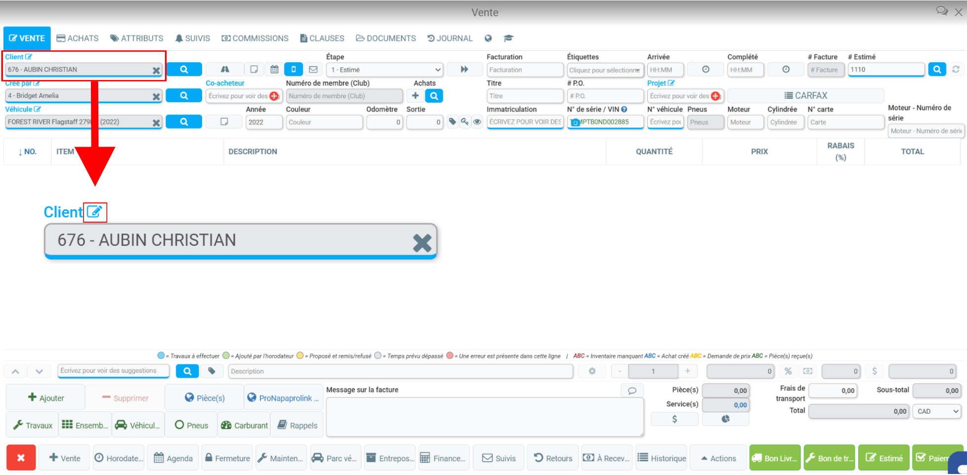Set completion time with Complété clock button
The image size is (967, 475).
coord(786,70)
